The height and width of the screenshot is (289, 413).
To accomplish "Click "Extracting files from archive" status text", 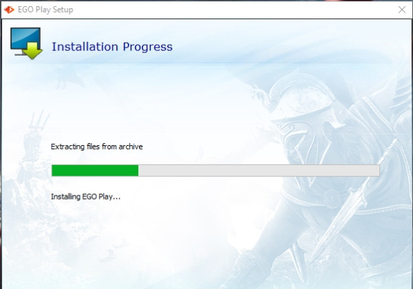I will tap(96, 147).
